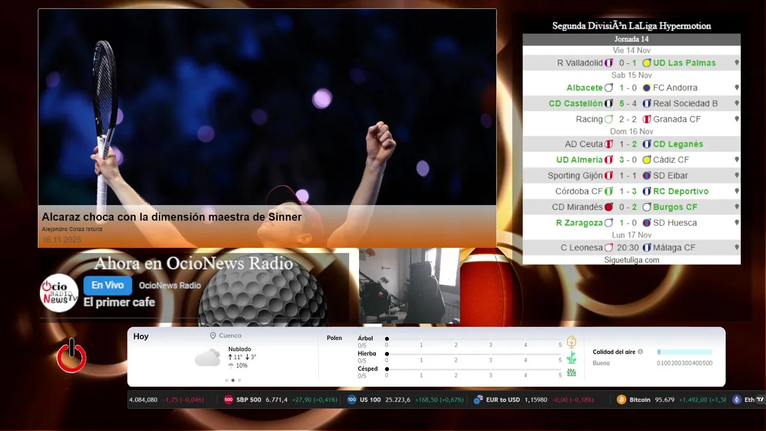Click the Hierba pollen plant icon
766x431 pixels.
pyautogui.click(x=572, y=357)
